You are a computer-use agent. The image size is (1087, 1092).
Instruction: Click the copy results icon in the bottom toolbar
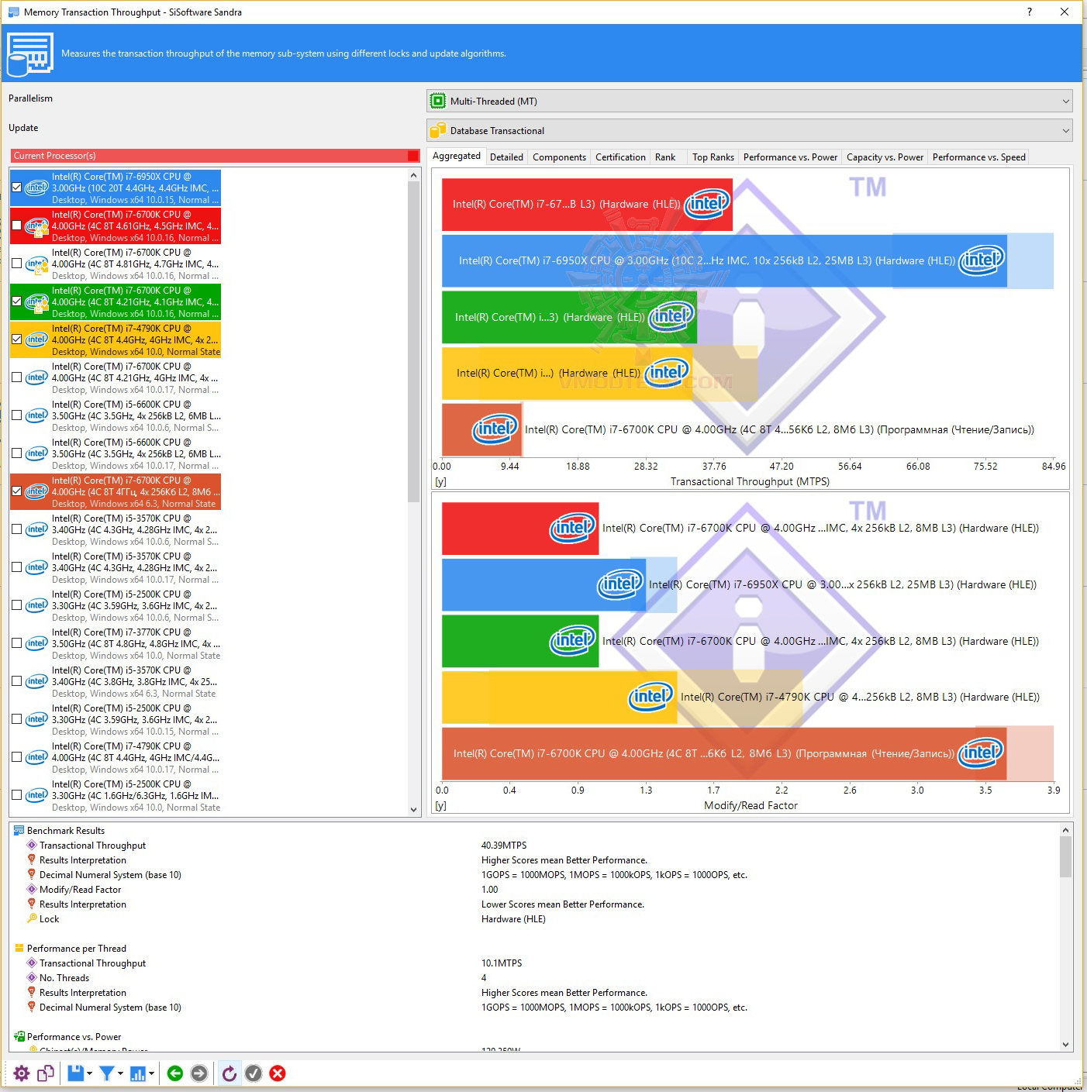(46, 1073)
